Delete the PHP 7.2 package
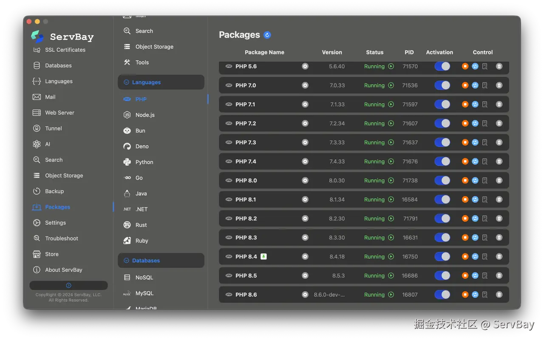Screen dimensions: 544x340 (499, 124)
